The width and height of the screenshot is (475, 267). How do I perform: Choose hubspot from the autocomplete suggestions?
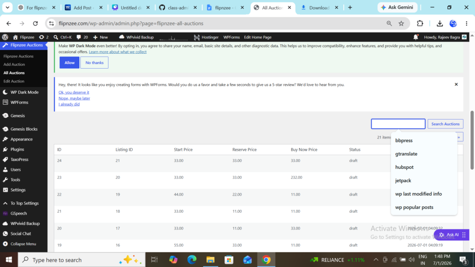click(x=424, y=167)
